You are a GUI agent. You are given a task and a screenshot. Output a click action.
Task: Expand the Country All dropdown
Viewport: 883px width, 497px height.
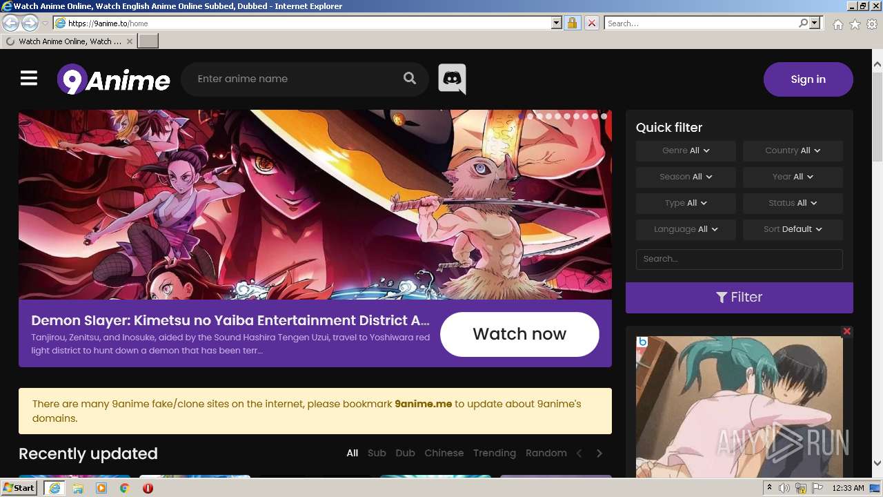pyautogui.click(x=793, y=150)
